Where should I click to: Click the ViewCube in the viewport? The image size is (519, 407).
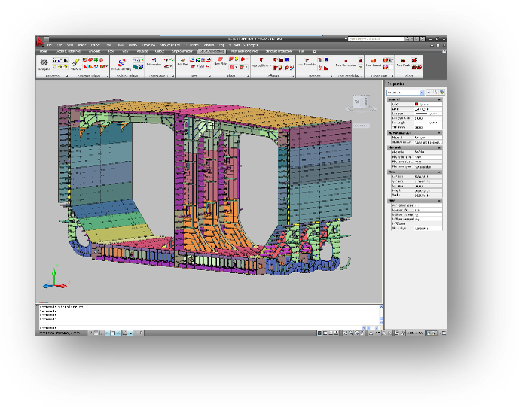(361, 102)
